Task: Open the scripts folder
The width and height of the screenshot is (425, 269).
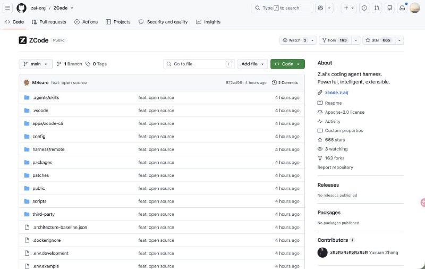Action: click(39, 201)
